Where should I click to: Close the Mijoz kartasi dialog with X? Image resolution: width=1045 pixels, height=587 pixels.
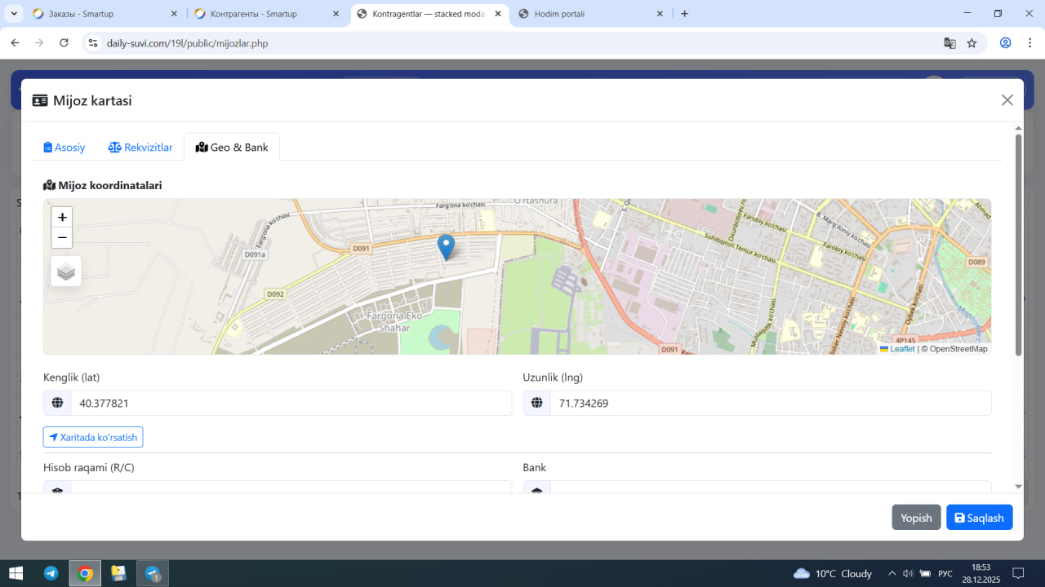[1007, 100]
